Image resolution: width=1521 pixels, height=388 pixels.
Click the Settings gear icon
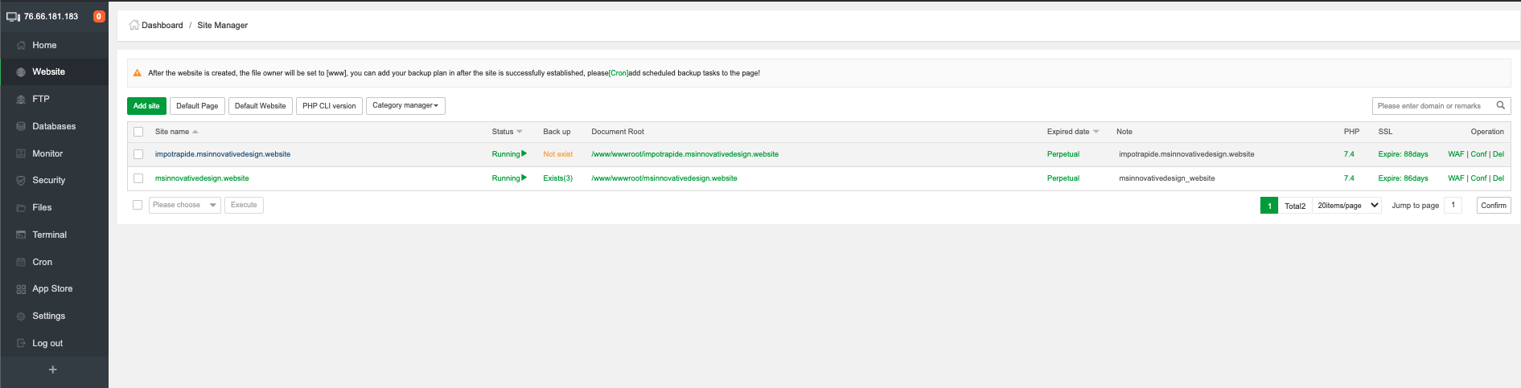point(21,317)
